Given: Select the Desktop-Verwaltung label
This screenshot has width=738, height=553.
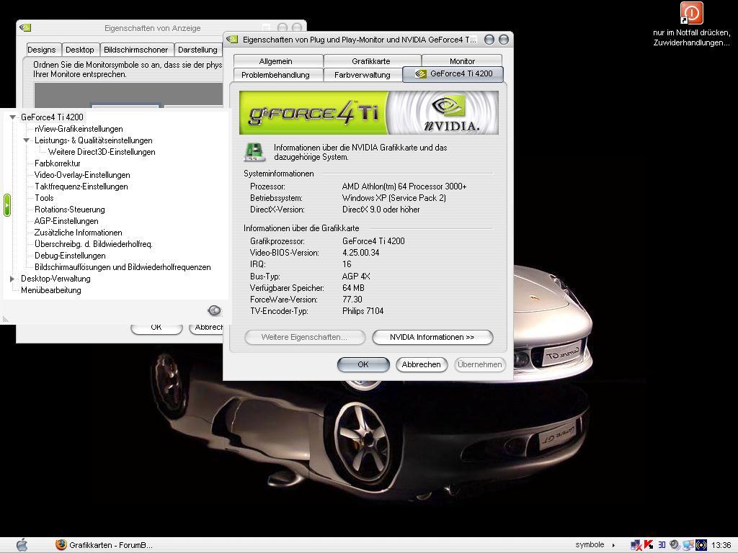Looking at the screenshot, I should pyautogui.click(x=55, y=279).
